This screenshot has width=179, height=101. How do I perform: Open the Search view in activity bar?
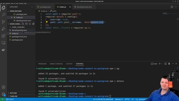click(3, 15)
